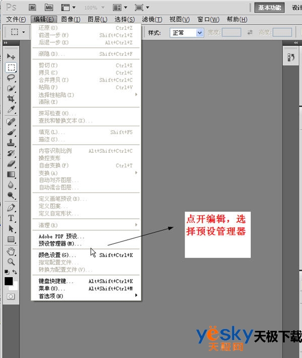
Task: Click the swap width and height button
Action: (x=250, y=32)
